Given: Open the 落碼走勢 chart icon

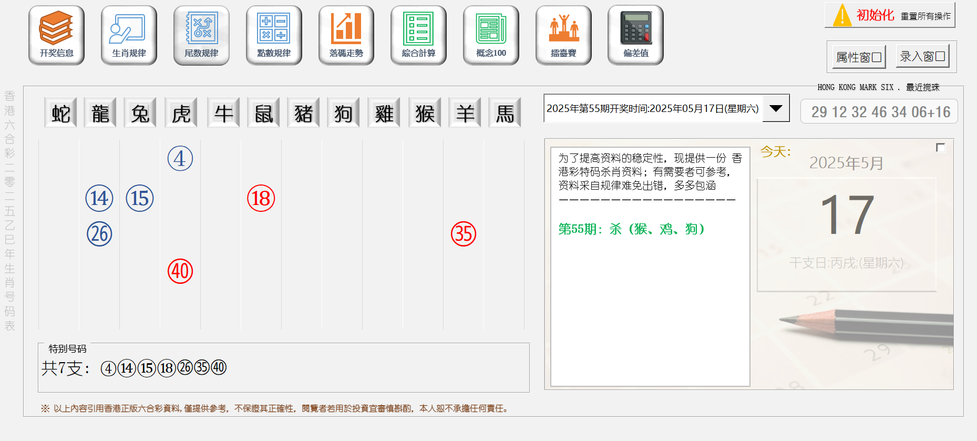Looking at the screenshot, I should point(346,35).
